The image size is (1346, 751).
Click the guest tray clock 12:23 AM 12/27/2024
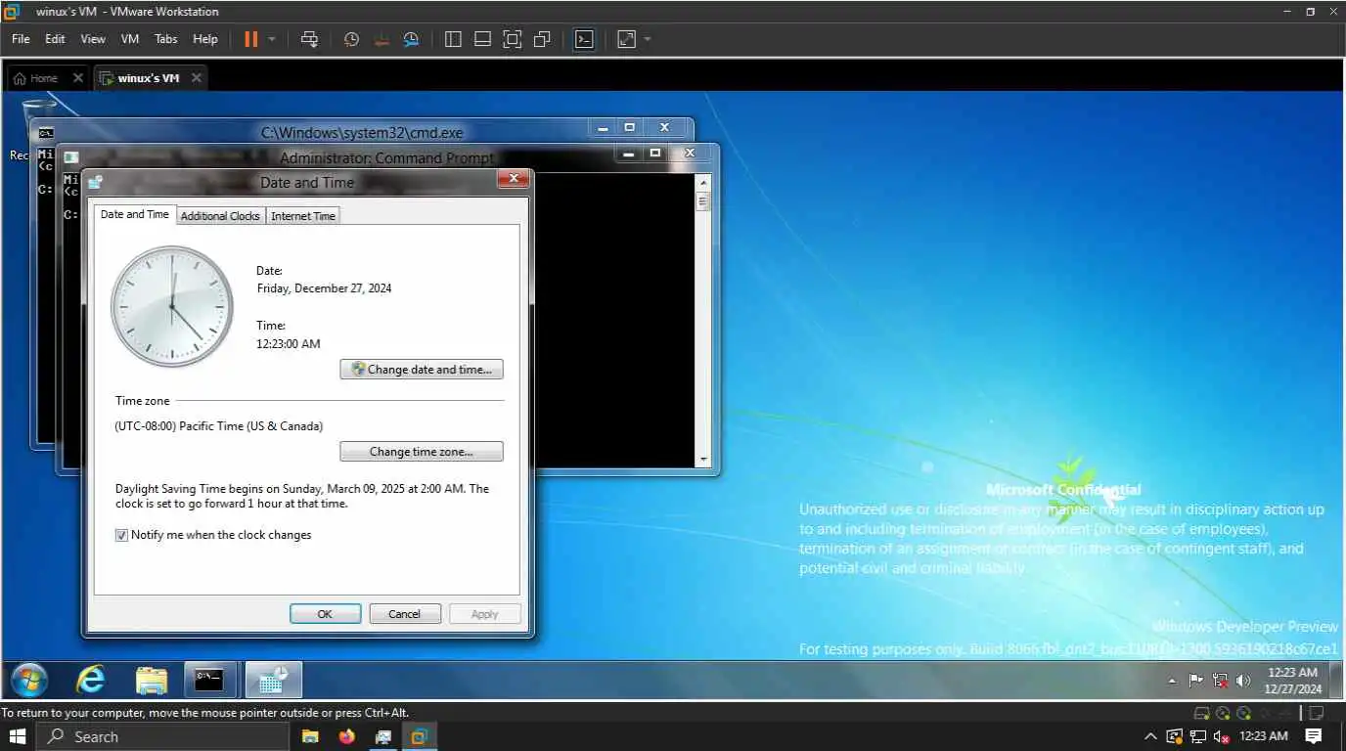pos(1292,681)
